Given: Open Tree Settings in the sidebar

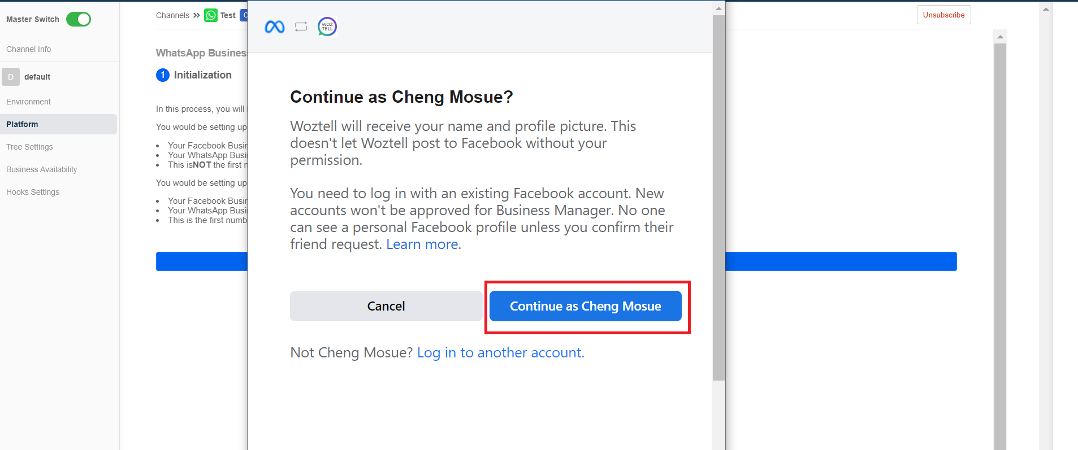Looking at the screenshot, I should coord(30,147).
